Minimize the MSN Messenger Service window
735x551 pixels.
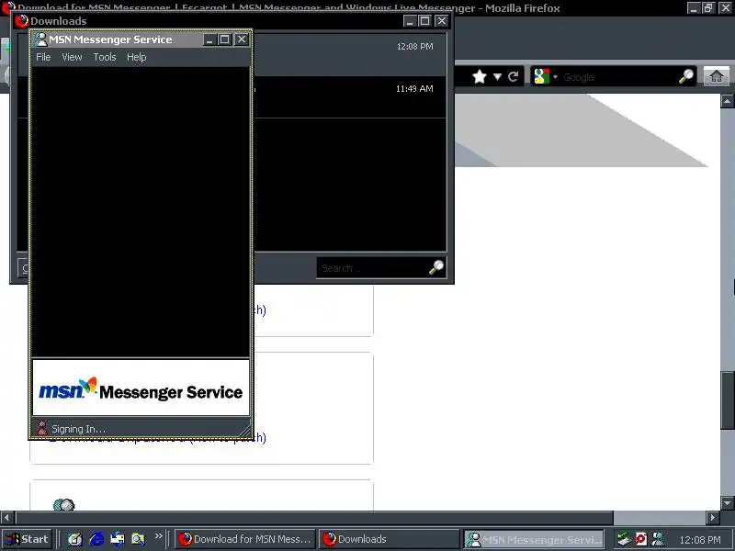(x=209, y=39)
